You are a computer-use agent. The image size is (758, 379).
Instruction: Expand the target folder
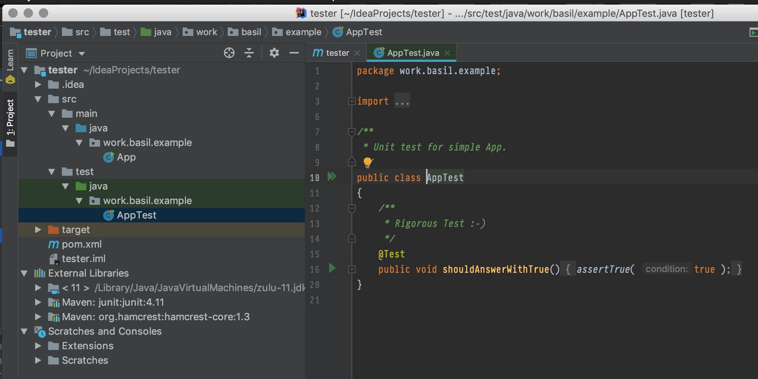38,229
